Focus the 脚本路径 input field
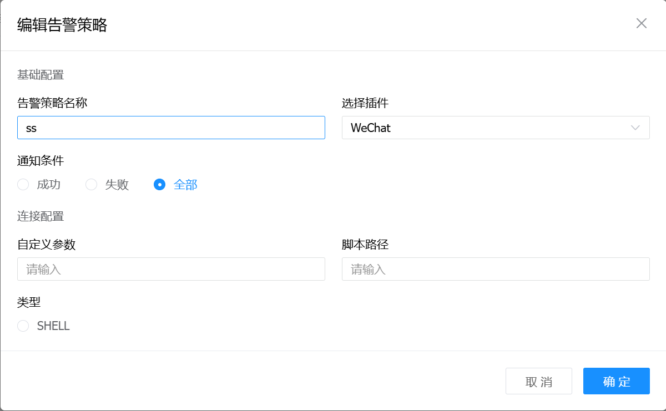 495,269
